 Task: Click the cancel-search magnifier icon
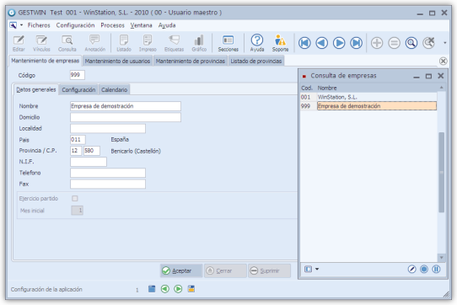(x=428, y=43)
